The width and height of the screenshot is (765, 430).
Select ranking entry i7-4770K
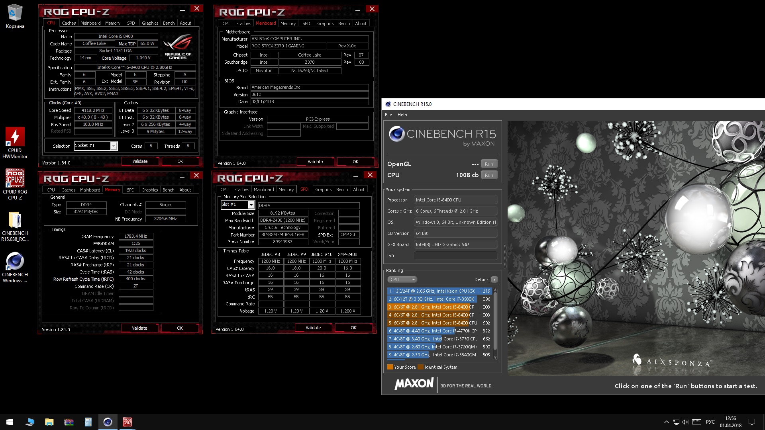pyautogui.click(x=439, y=331)
